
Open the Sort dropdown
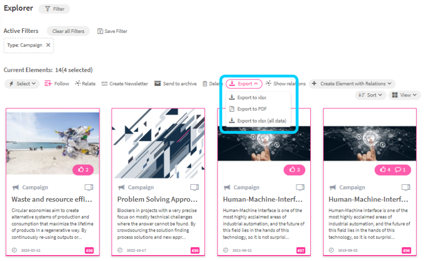coord(371,95)
